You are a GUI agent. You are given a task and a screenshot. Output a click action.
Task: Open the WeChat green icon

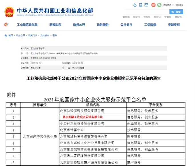(x=159, y=5)
